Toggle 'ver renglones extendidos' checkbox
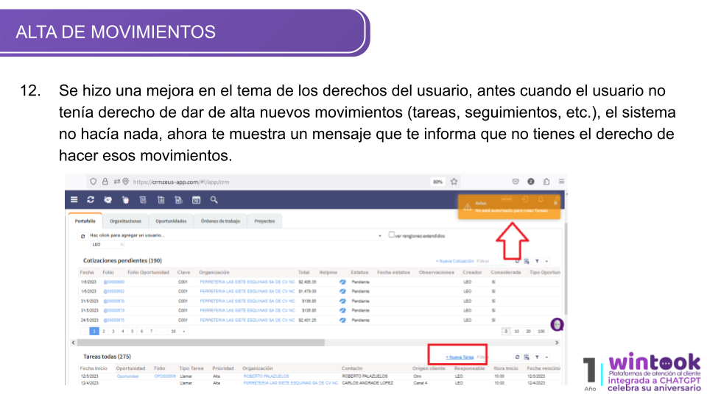This screenshot has height=397, width=707. (391, 235)
